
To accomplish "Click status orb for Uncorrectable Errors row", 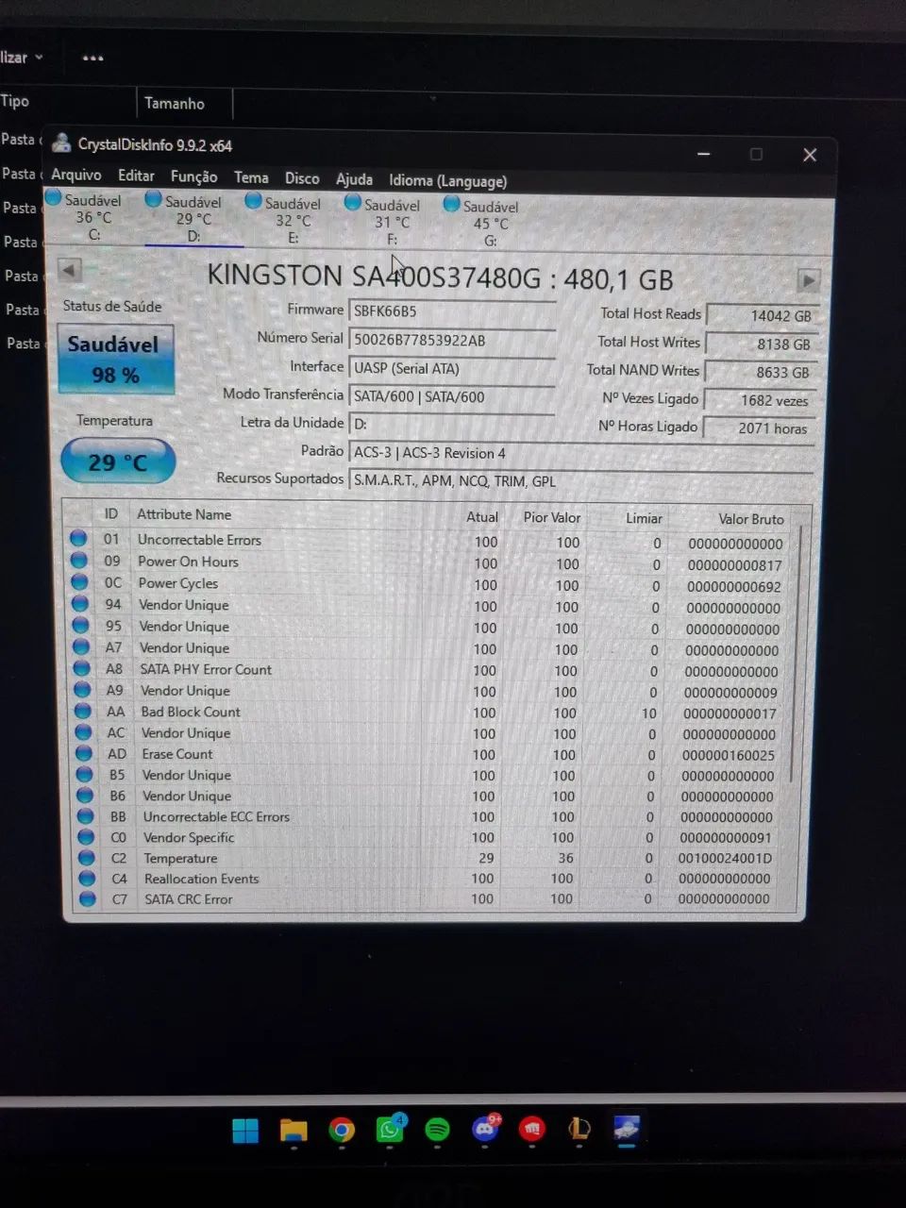I will (x=78, y=539).
